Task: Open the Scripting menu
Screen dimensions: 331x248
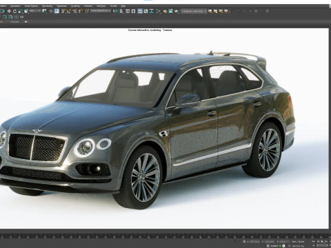Action: pos(75,6)
